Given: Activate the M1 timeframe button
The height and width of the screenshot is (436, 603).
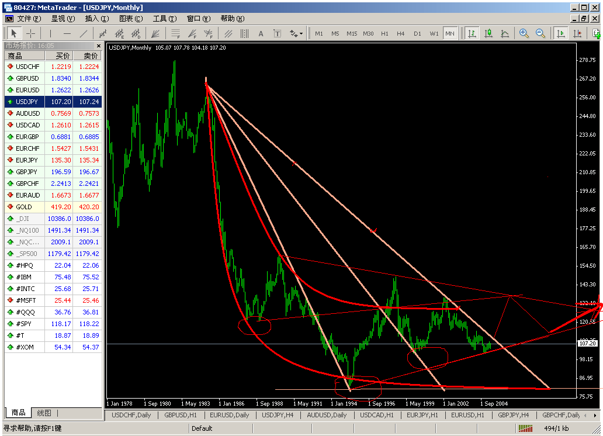Looking at the screenshot, I should click(x=318, y=33).
